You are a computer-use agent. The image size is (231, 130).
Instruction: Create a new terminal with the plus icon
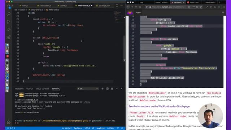(103, 89)
